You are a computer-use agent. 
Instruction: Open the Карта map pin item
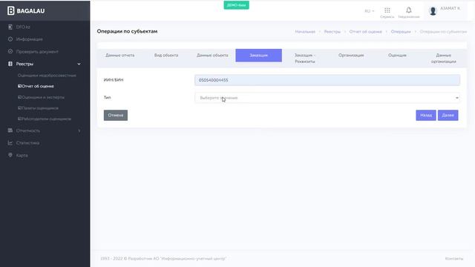tap(22, 155)
